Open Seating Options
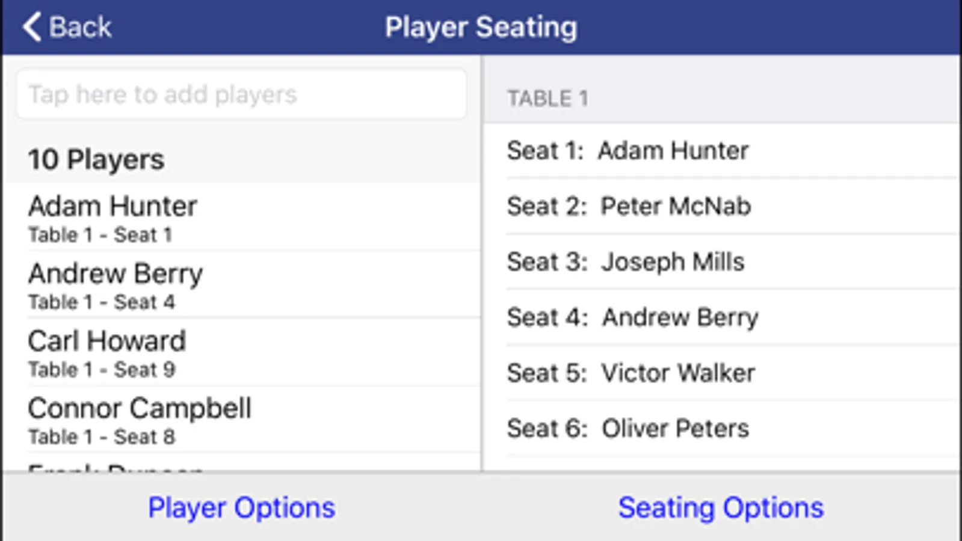Screen dimensions: 962x541 (721, 508)
